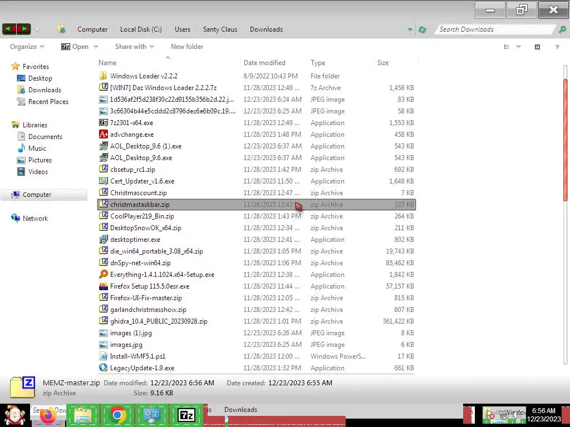
Task: Click MEMZ-master.zip details pane thumbnail
Action: pyautogui.click(x=22, y=387)
